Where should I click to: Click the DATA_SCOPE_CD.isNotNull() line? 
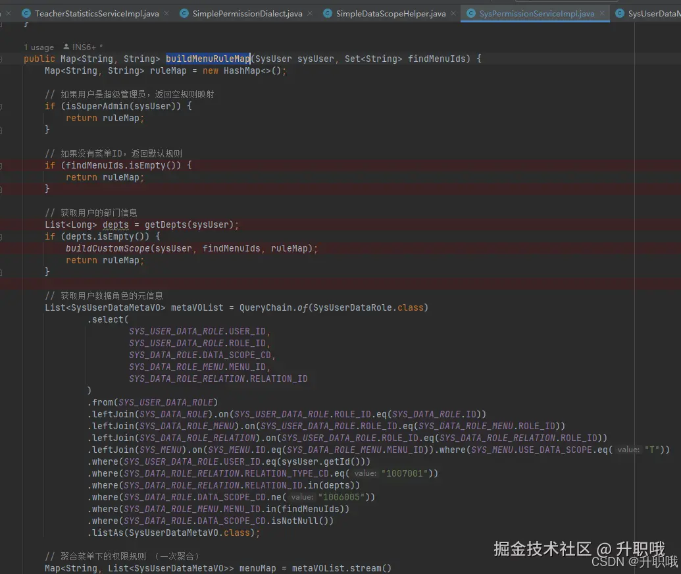[210, 521]
